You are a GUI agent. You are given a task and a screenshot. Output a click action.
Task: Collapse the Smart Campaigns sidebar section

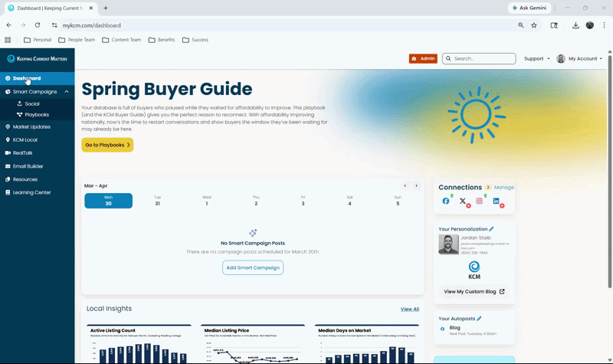(67, 92)
